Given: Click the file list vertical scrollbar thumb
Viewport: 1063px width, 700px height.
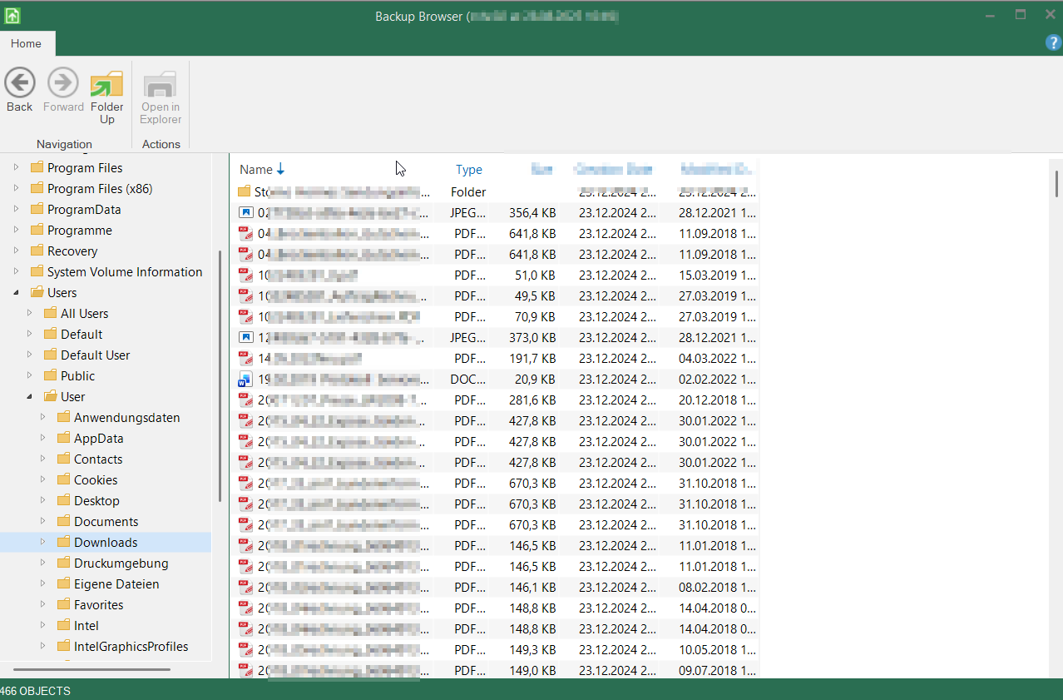Looking at the screenshot, I should [x=1057, y=183].
